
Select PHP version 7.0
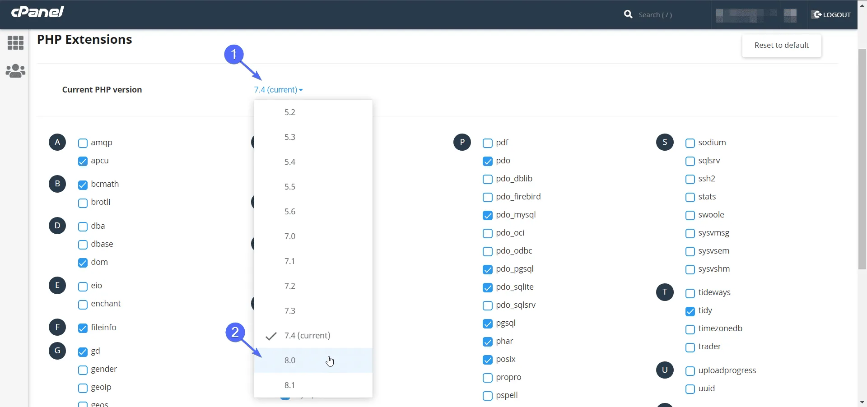tap(313, 236)
